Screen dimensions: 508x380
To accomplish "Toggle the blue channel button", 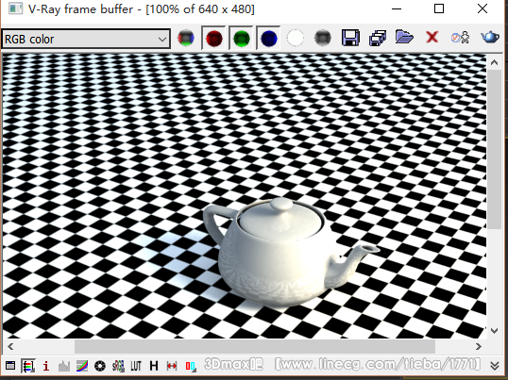I will pos(268,38).
